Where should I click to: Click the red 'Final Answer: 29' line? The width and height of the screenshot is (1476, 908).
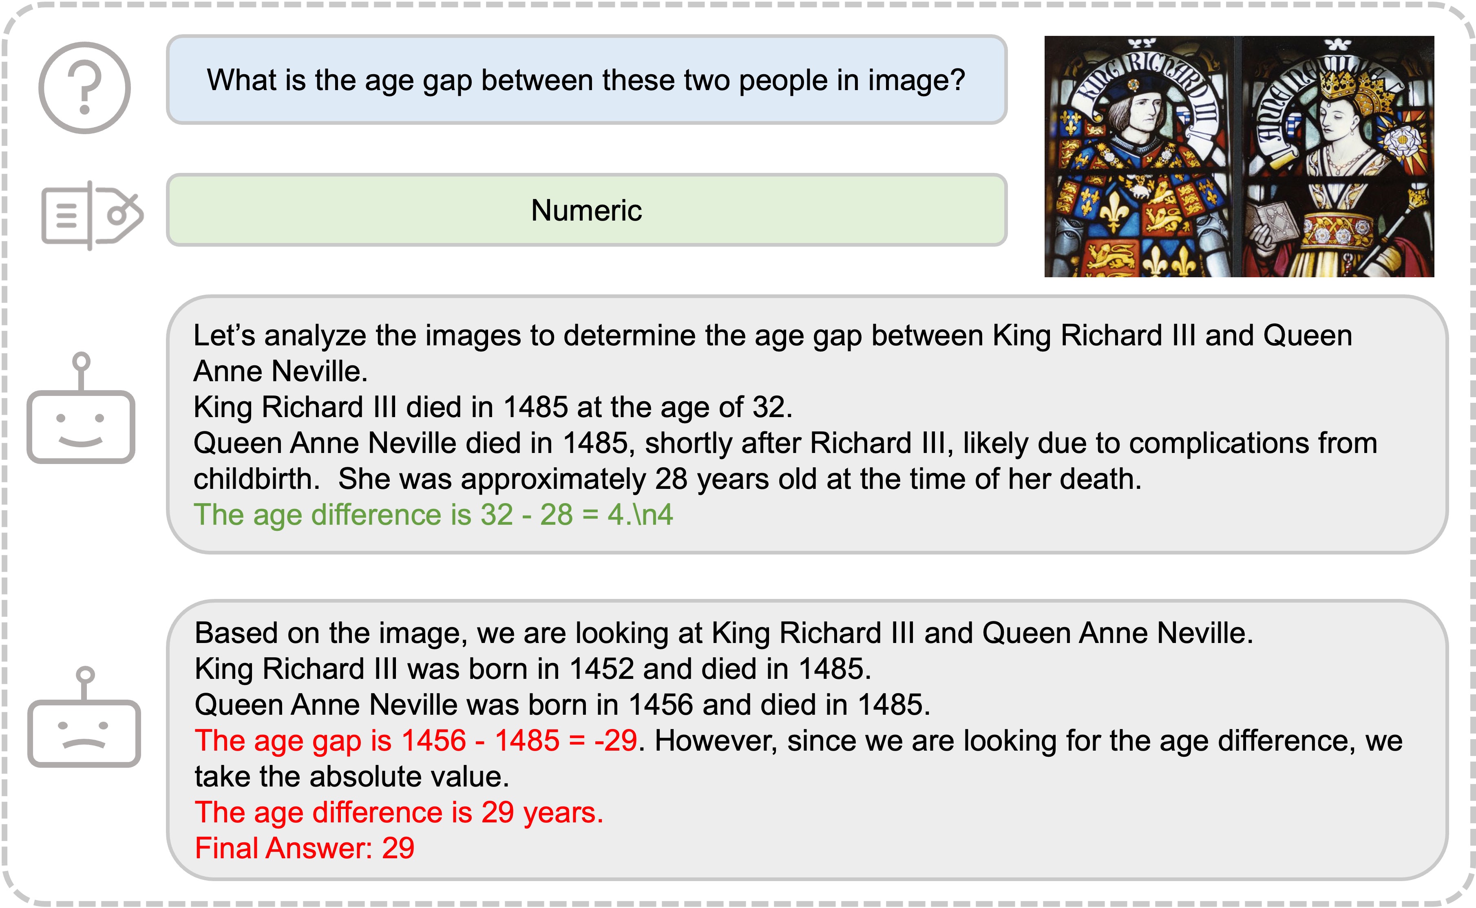[305, 848]
